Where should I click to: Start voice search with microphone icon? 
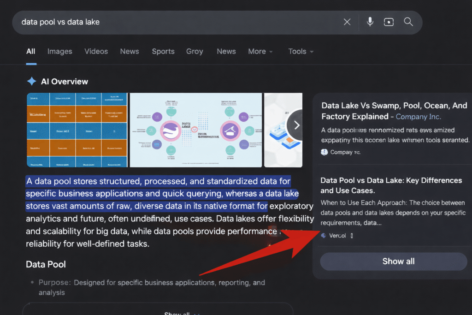(x=370, y=22)
